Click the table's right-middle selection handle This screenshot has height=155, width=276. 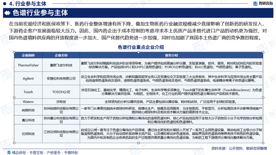(x=263, y=98)
